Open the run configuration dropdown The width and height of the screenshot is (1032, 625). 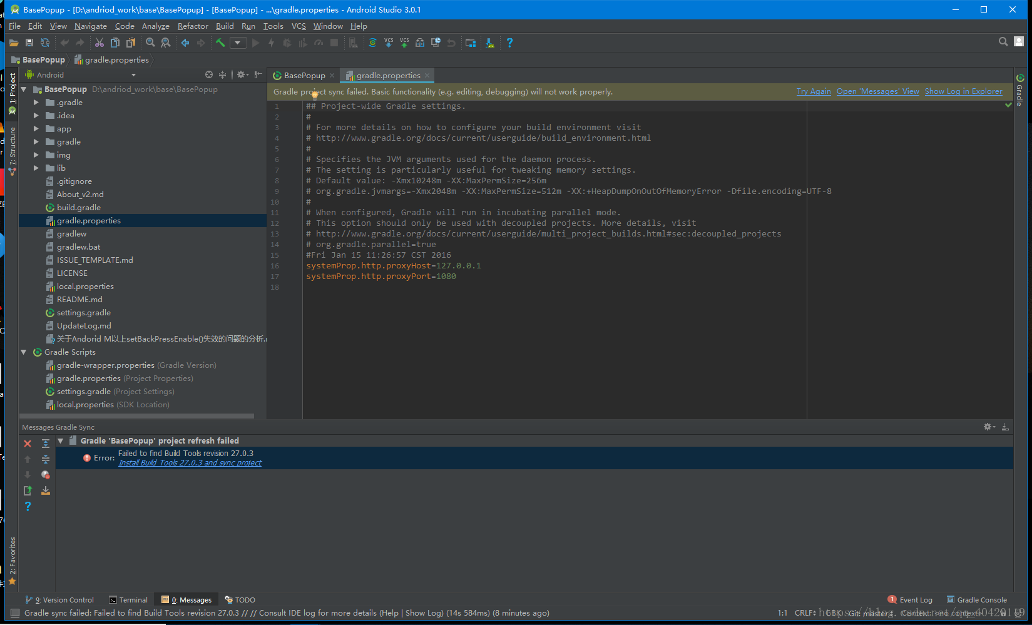[238, 43]
